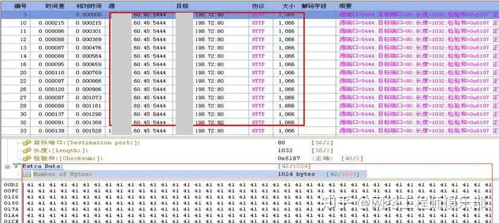Click relative time 0.001073
This screenshot has height=223, width=499.
click(x=89, y=98)
